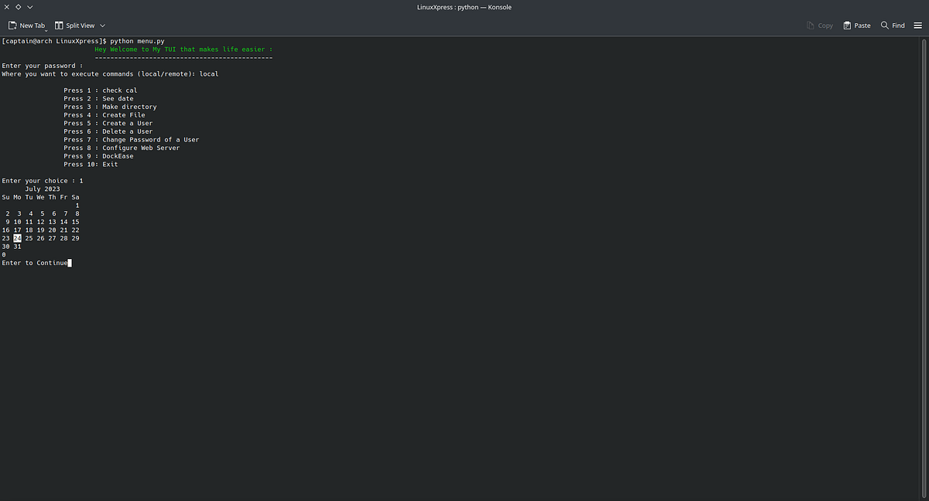Viewport: 929px width, 501px height.
Task: Select the New Tab page icon
Action: tap(12, 25)
